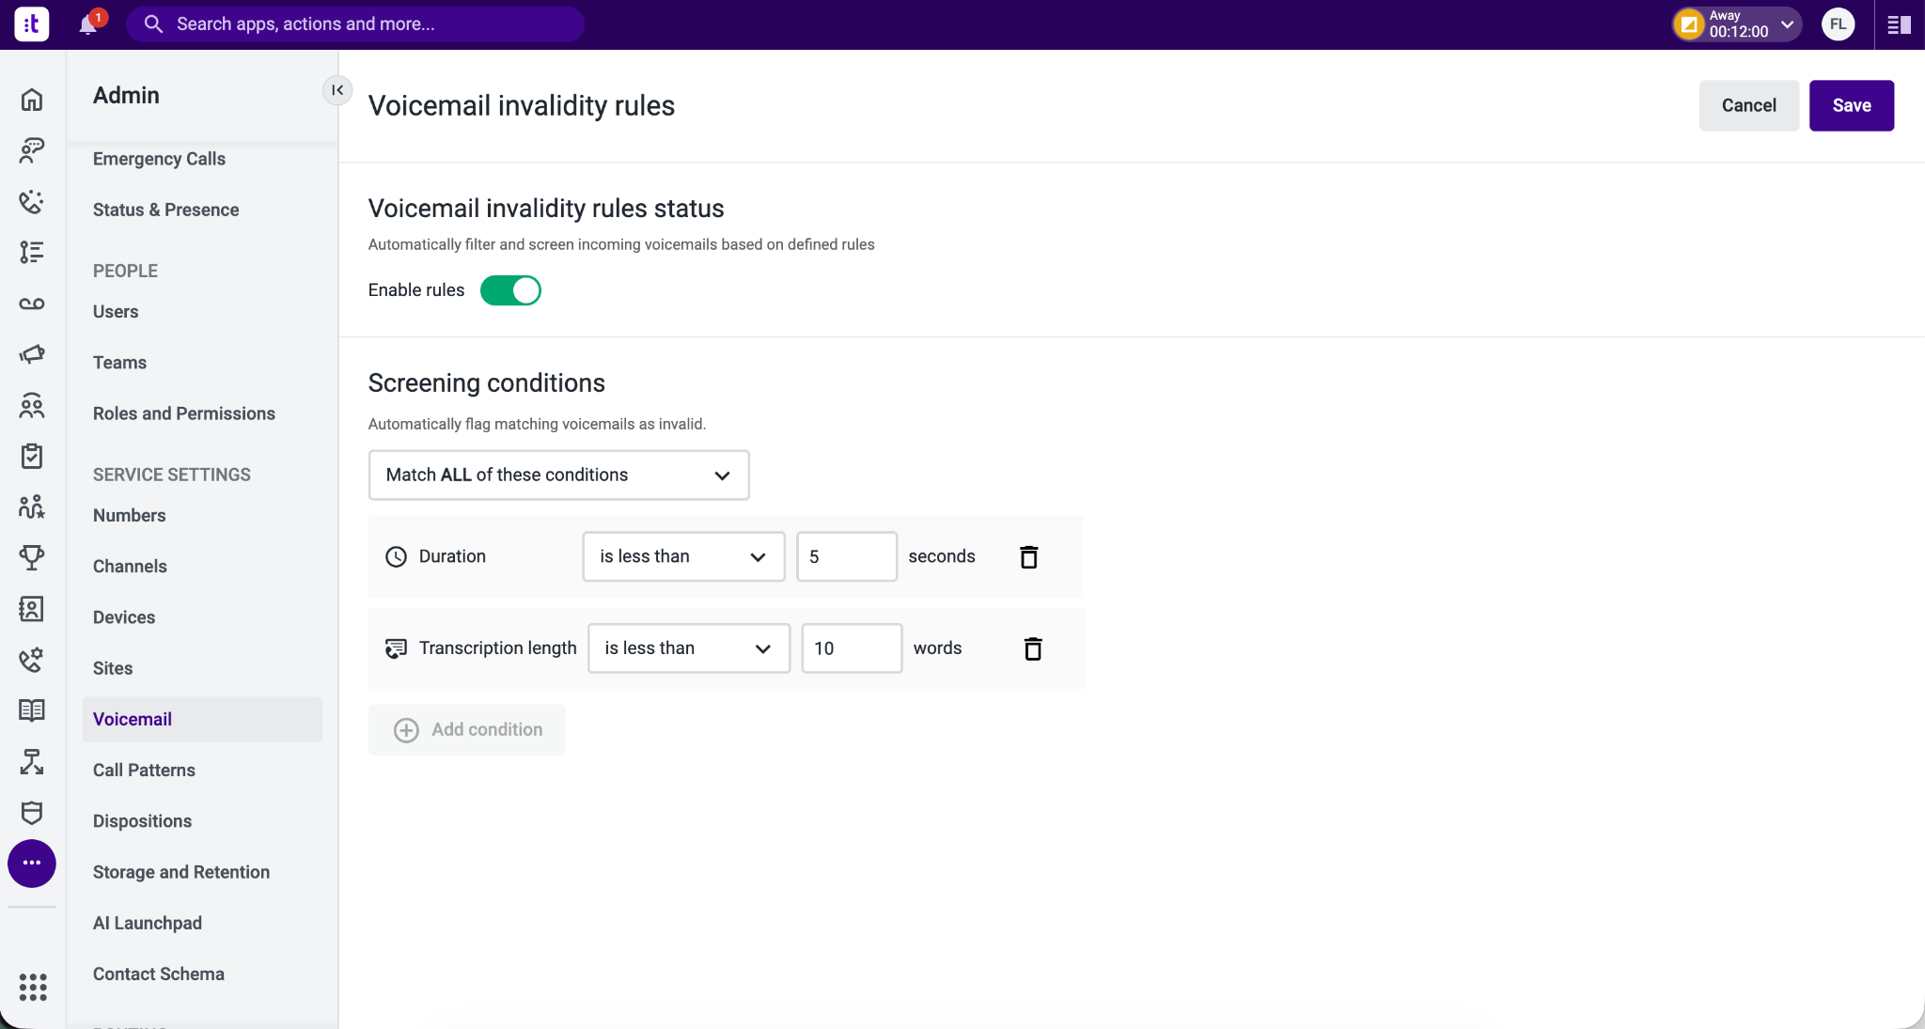Open the Away status dropdown

click(1737, 24)
